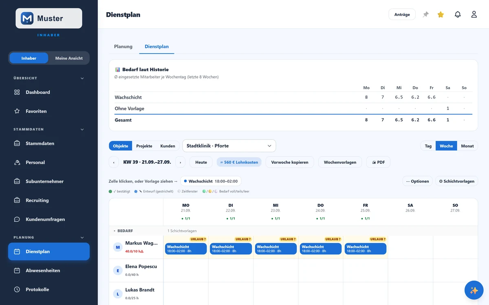Click the Dashboard grid icon
Image resolution: width=489 pixels, height=305 pixels.
17,92
